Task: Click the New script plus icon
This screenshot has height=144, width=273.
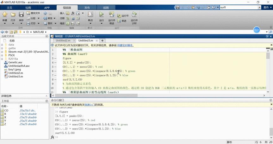Action: (x=5, y=14)
